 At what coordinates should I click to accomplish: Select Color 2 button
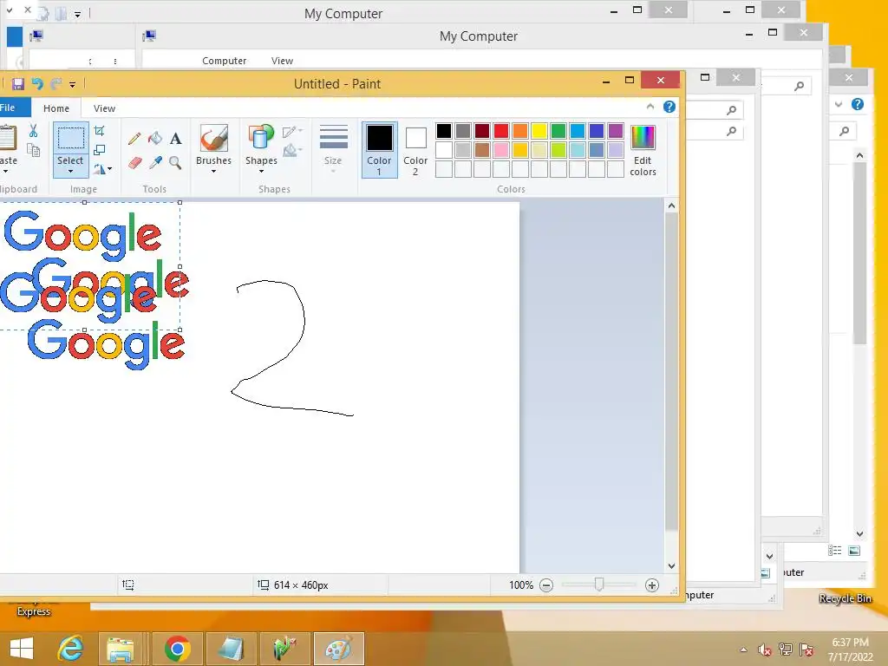pos(415,150)
